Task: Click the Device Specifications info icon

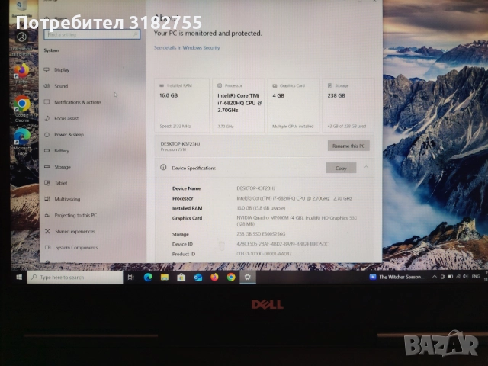Action: click(x=163, y=168)
